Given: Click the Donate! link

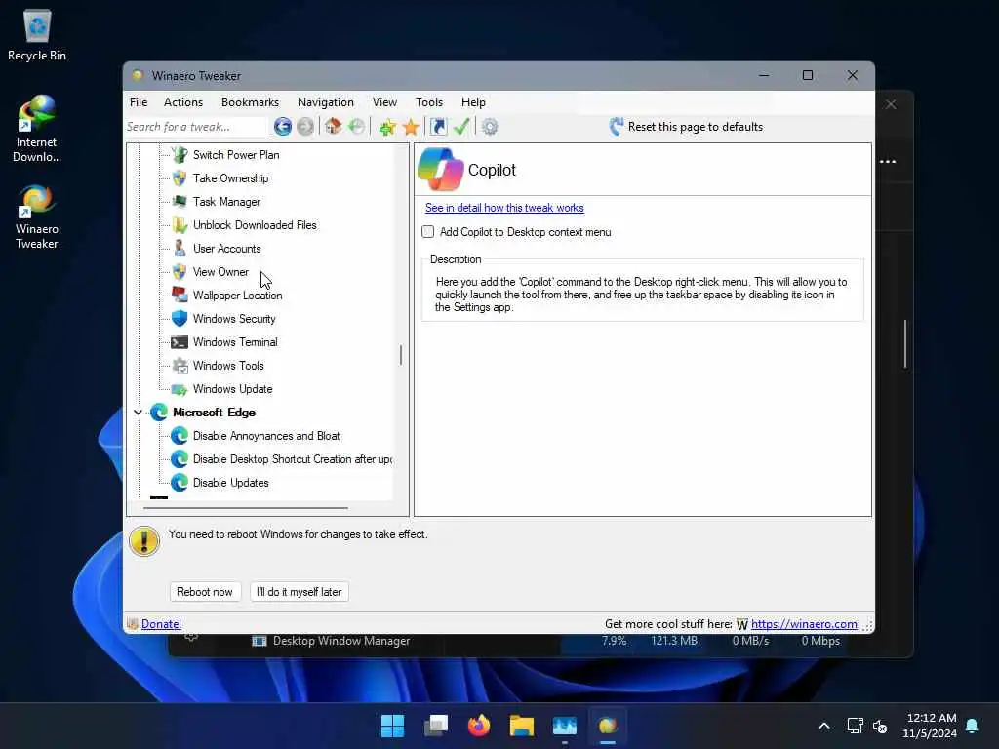Looking at the screenshot, I should click(x=161, y=624).
